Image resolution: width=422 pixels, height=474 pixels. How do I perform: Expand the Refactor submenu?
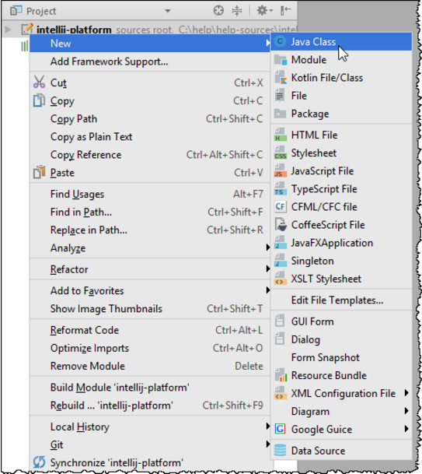[267, 269]
